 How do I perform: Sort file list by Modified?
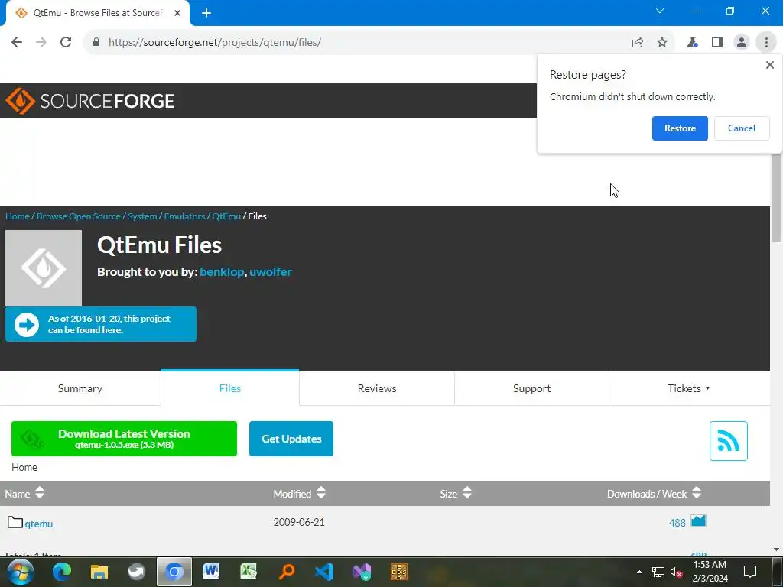tap(299, 494)
